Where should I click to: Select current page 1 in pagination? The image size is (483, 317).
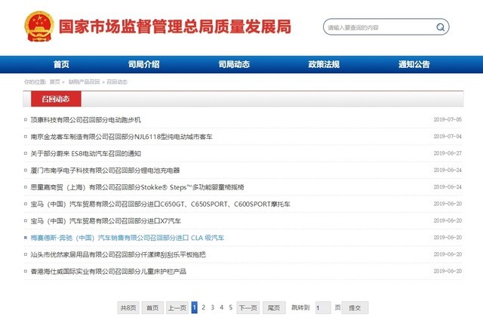(x=195, y=307)
